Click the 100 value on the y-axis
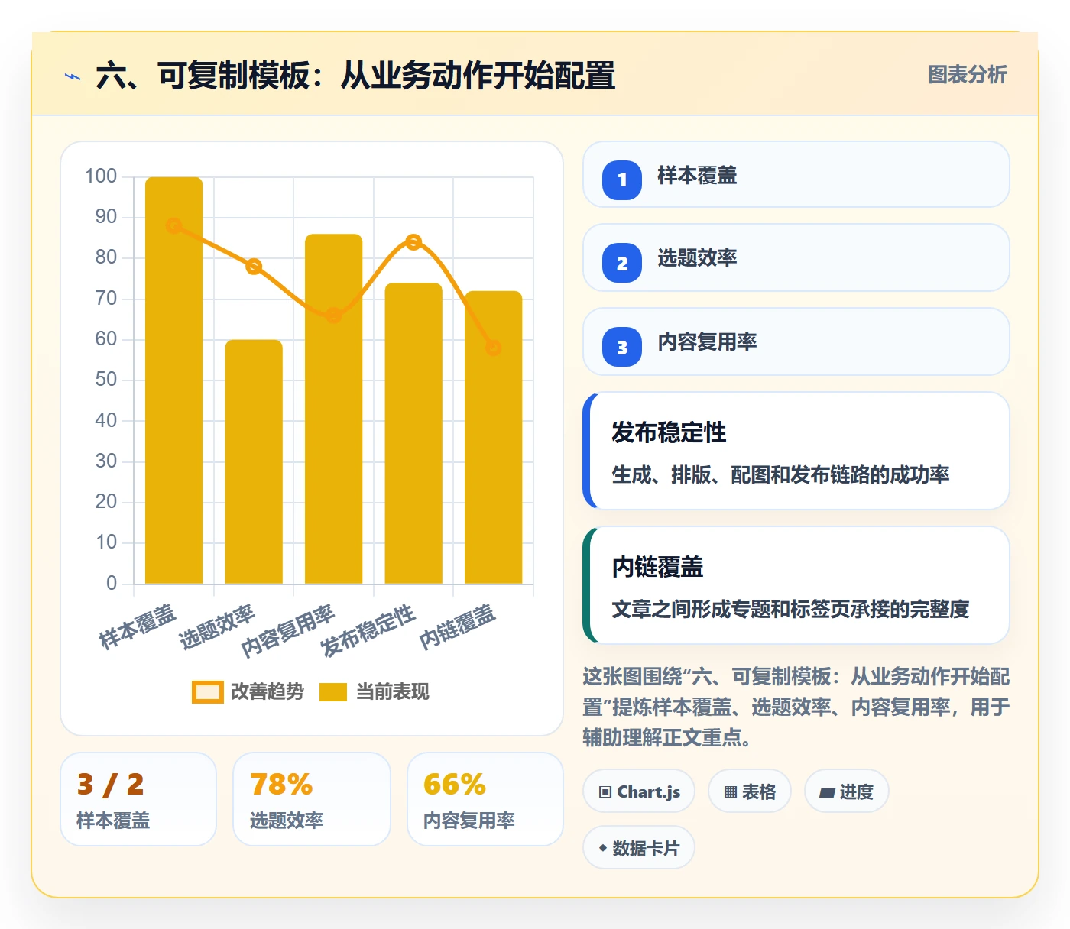Image resolution: width=1070 pixels, height=929 pixels. pos(101,176)
